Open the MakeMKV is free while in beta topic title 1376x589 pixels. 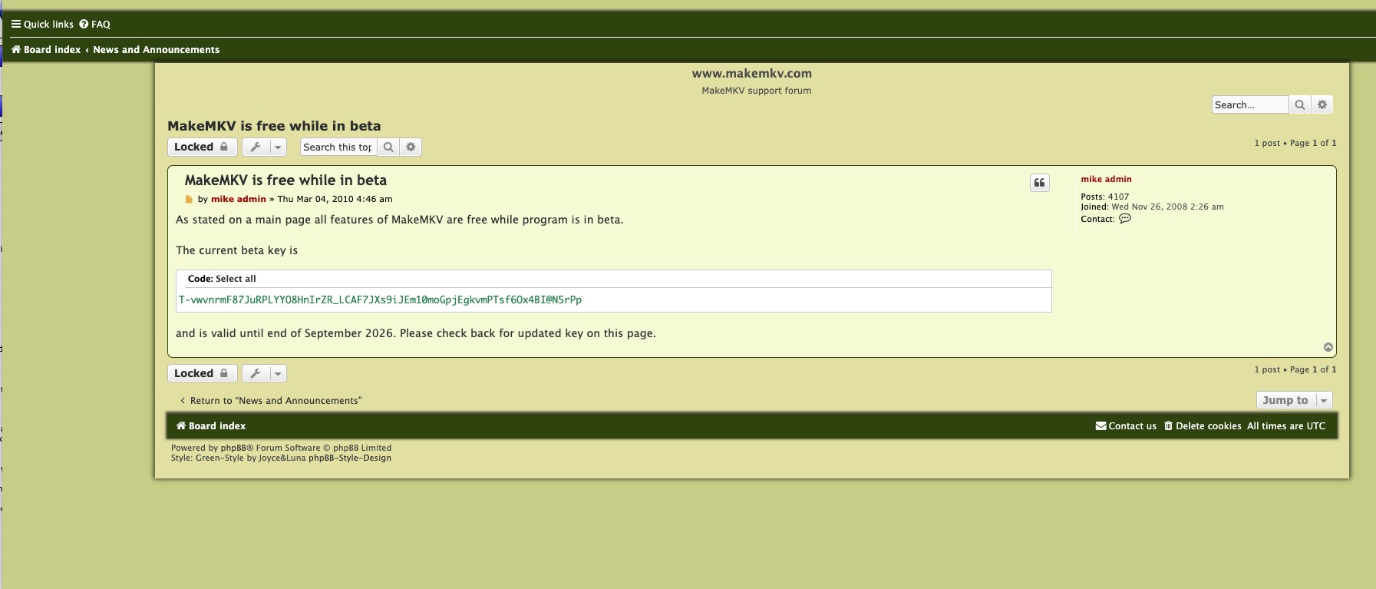tap(274, 126)
